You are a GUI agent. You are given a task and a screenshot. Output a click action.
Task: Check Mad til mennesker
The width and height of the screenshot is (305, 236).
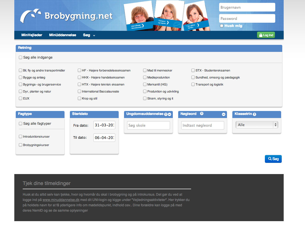click(145, 70)
